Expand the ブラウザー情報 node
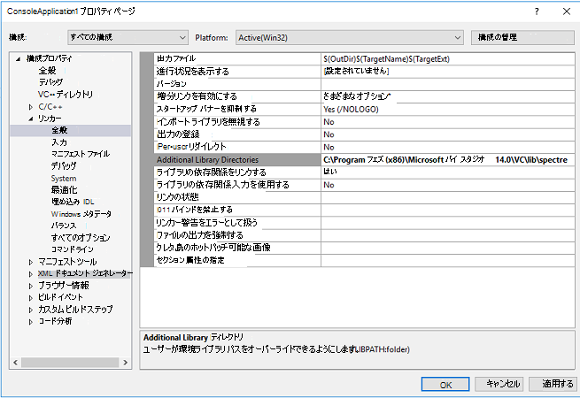 pyautogui.click(x=31, y=286)
